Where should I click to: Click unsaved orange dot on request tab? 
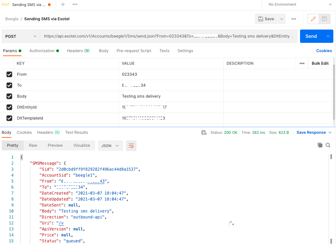click(x=49, y=5)
